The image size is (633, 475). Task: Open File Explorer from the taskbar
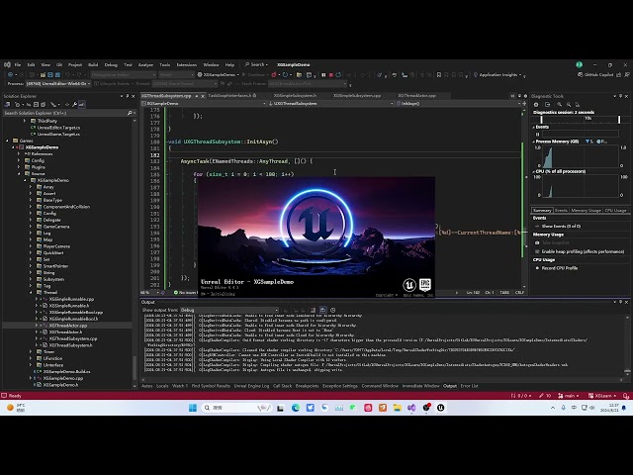pyautogui.click(x=398, y=408)
